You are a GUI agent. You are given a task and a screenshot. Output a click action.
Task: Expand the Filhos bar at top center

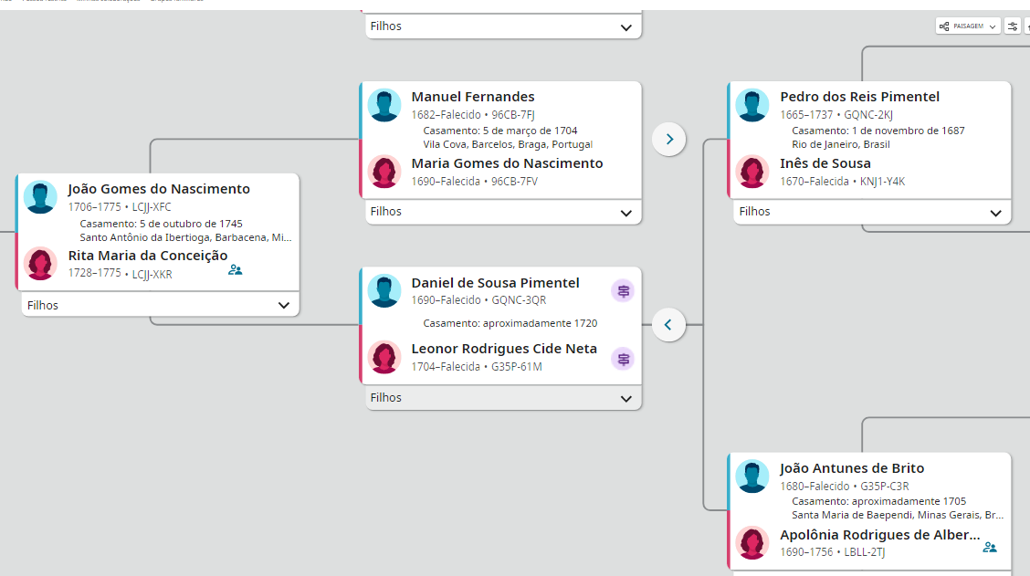click(x=625, y=27)
